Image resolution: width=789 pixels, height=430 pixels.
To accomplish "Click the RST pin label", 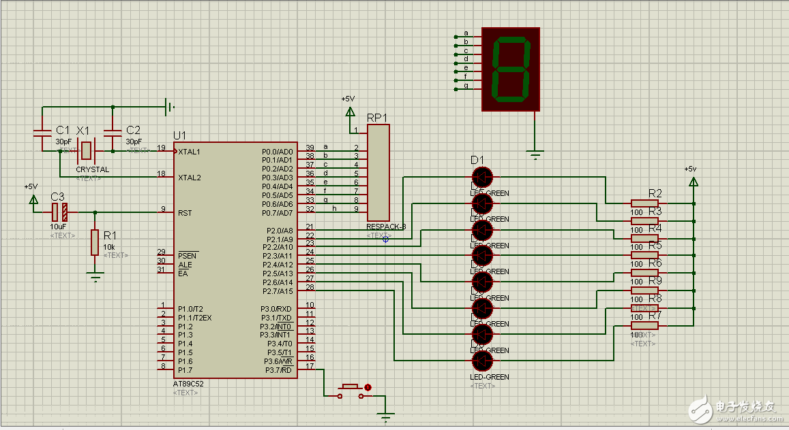I will [185, 213].
